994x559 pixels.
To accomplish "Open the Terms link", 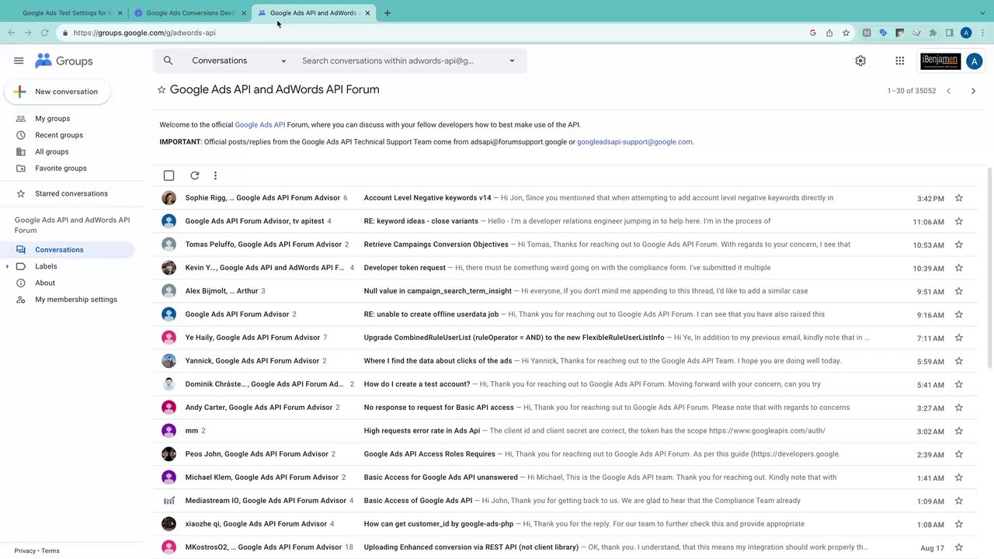I will 50,550.
